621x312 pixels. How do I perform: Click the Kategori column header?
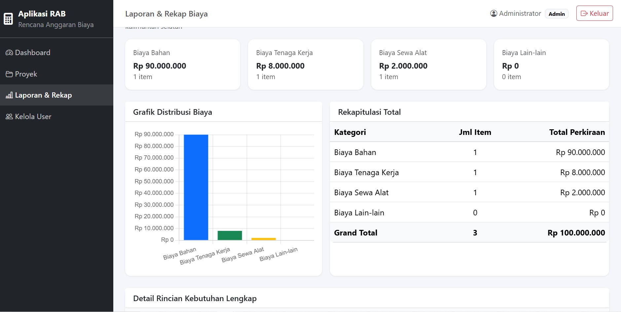point(350,132)
